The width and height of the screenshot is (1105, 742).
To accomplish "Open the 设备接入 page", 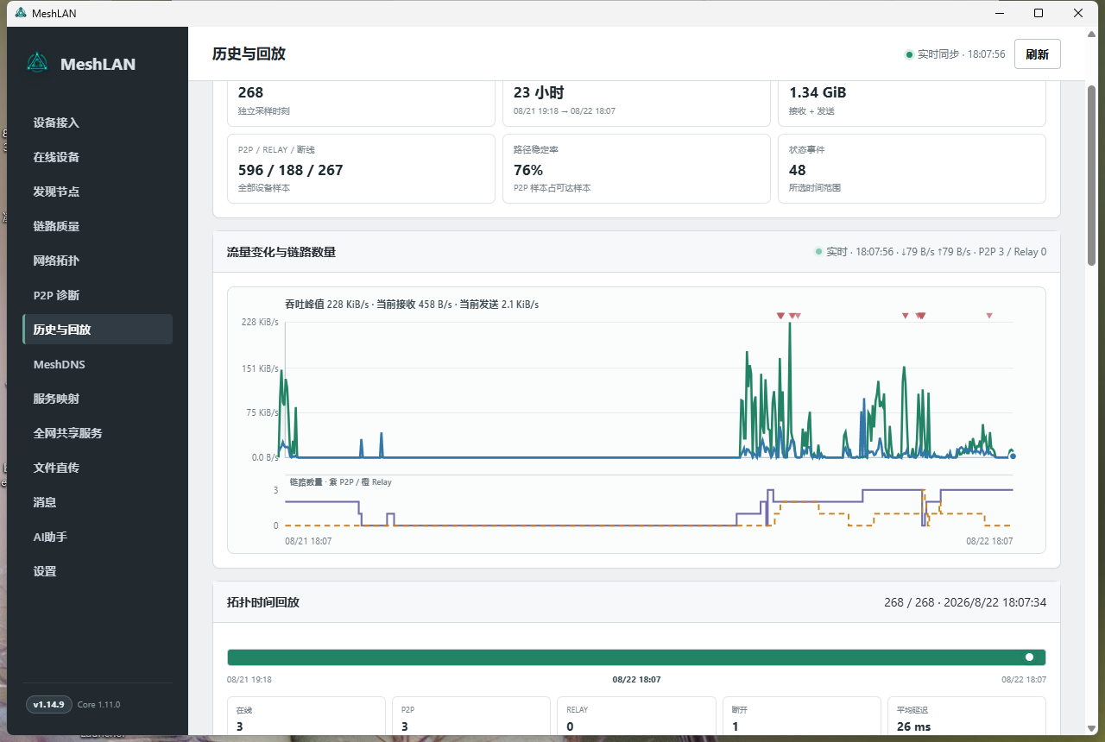I will [x=98, y=123].
